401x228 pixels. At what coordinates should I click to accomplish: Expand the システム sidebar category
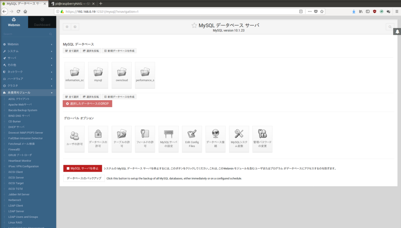pyautogui.click(x=28, y=51)
